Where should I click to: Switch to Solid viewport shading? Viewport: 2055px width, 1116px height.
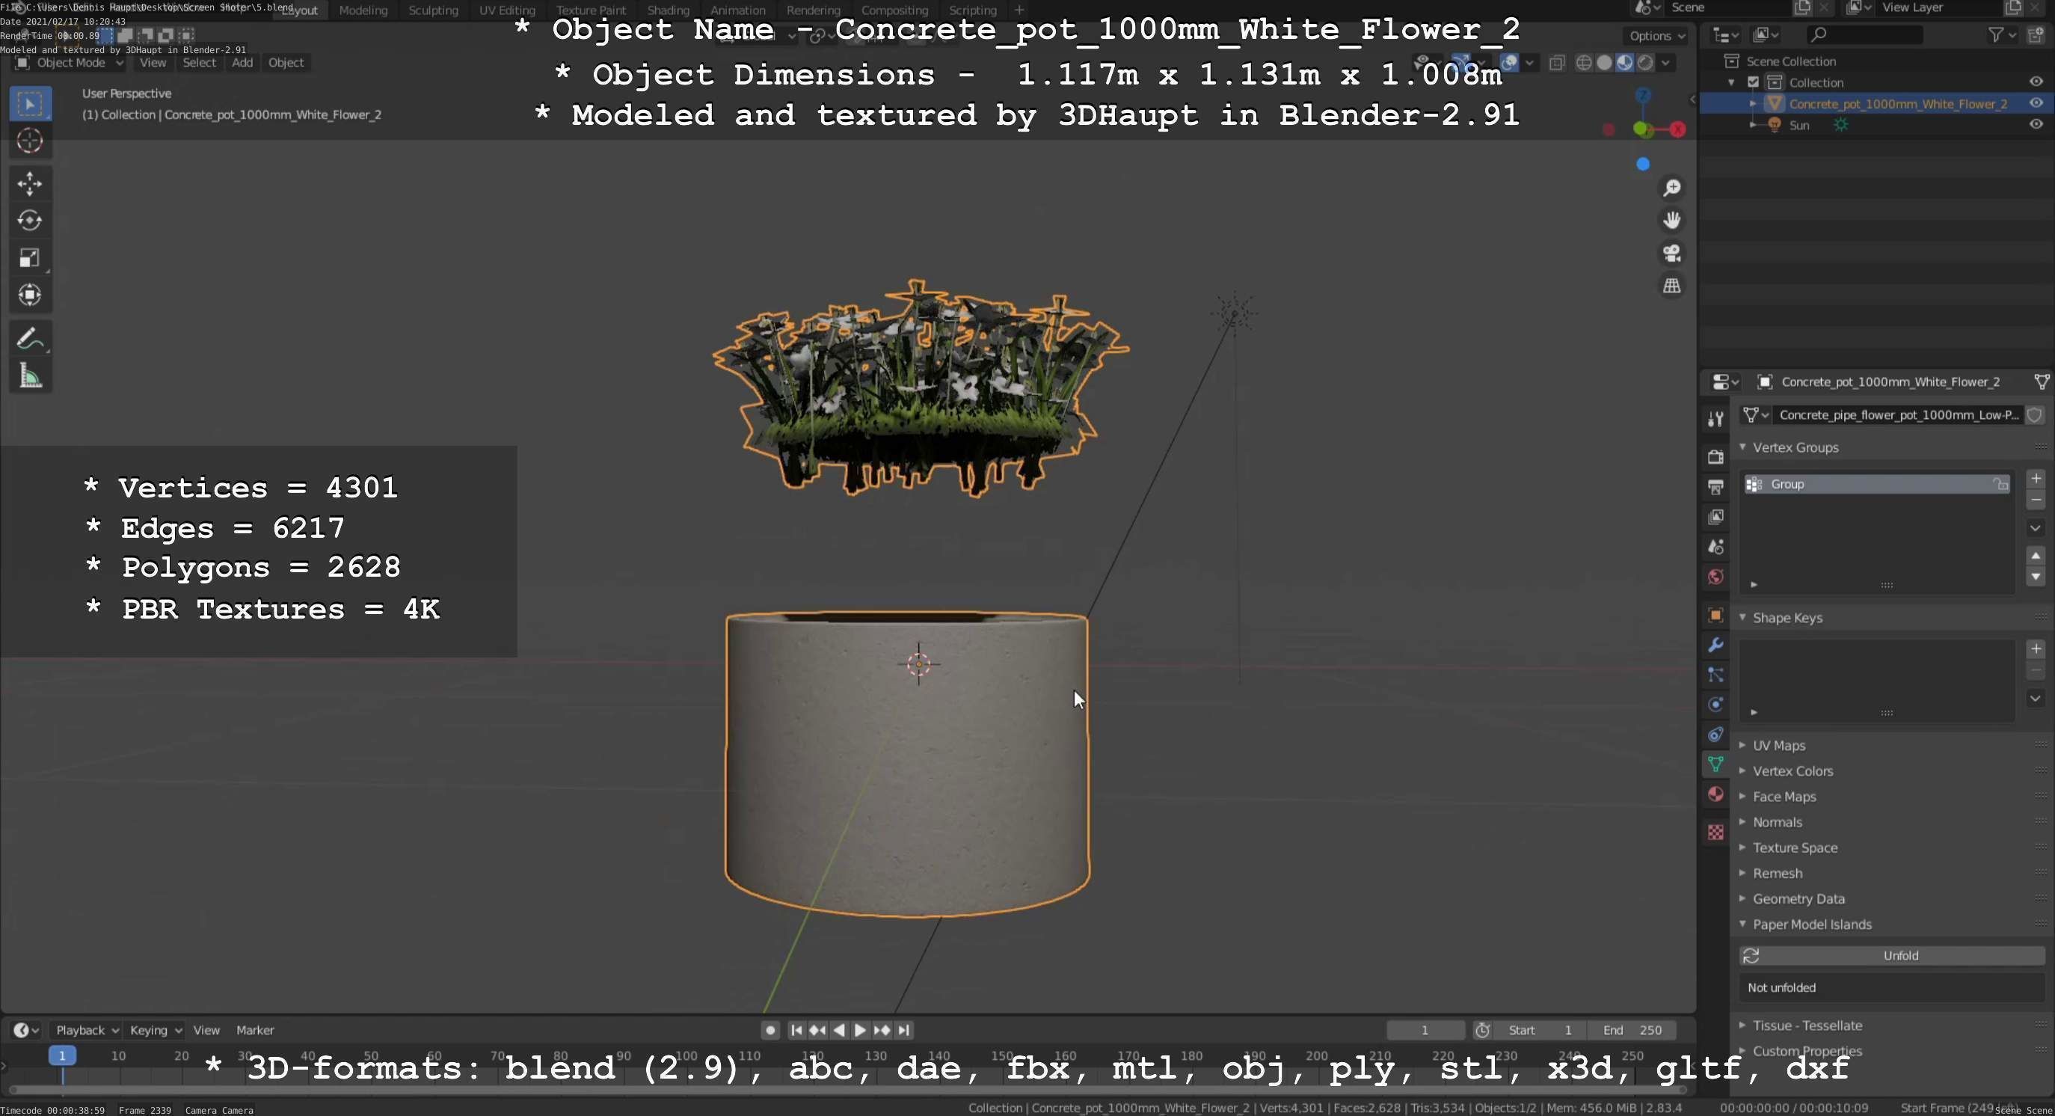pyautogui.click(x=1604, y=63)
